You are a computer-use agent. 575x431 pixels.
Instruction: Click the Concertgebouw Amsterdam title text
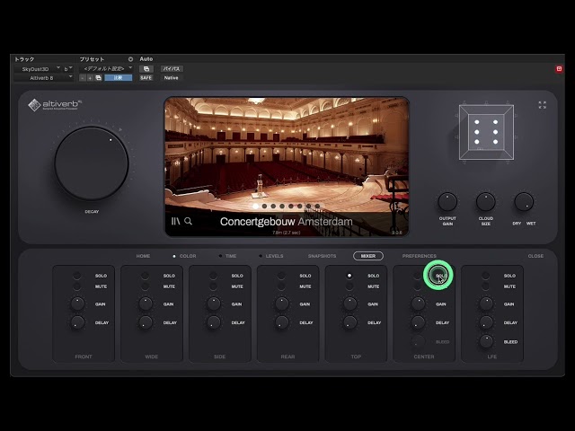click(286, 222)
